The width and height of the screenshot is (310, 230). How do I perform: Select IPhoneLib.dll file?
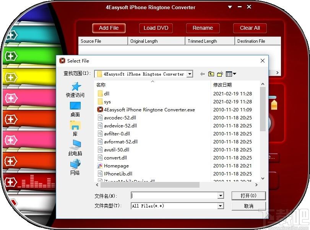tap(115, 174)
